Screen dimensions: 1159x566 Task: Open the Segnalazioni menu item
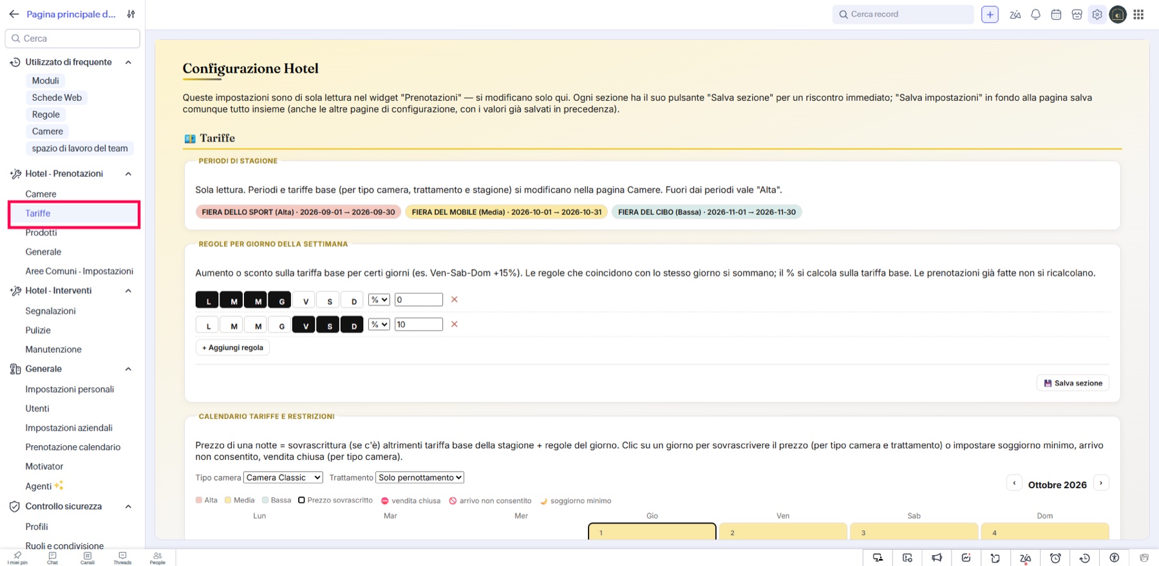[50, 311]
